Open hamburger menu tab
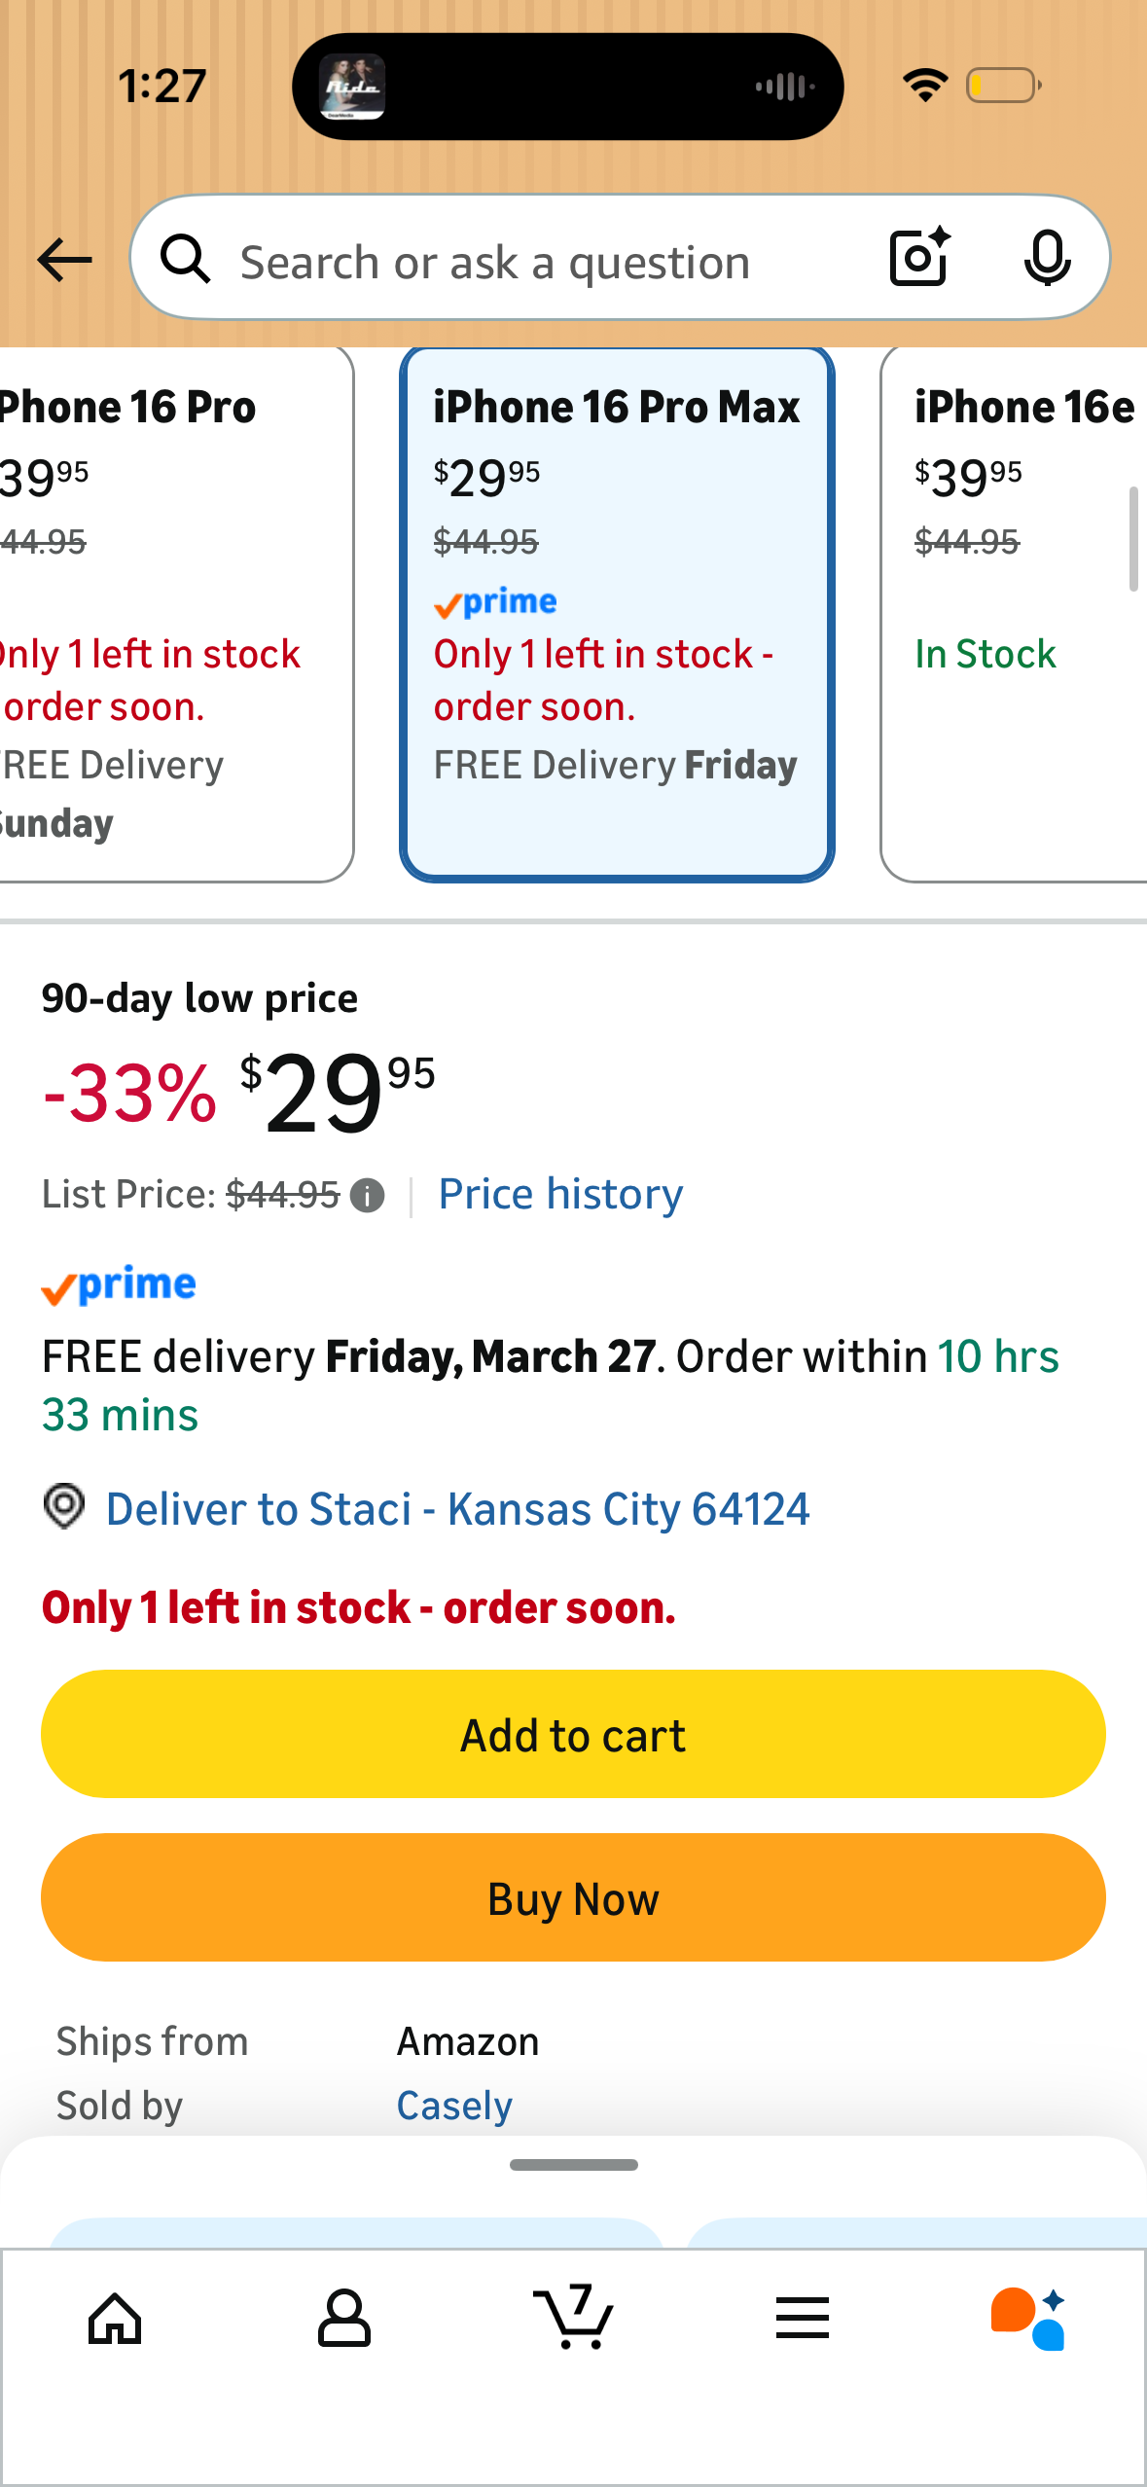Image resolution: width=1147 pixels, height=2487 pixels. point(803,2318)
